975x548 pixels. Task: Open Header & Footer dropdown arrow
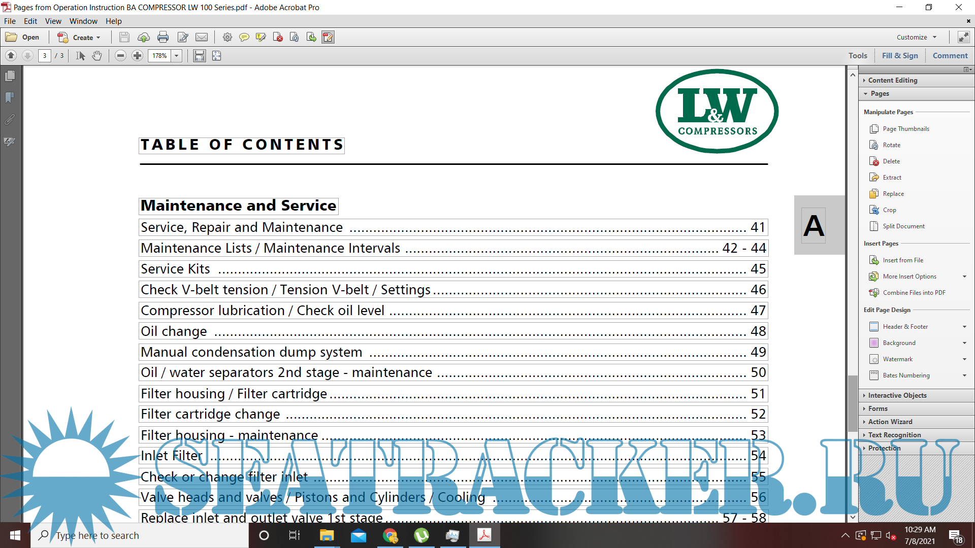[x=964, y=327]
